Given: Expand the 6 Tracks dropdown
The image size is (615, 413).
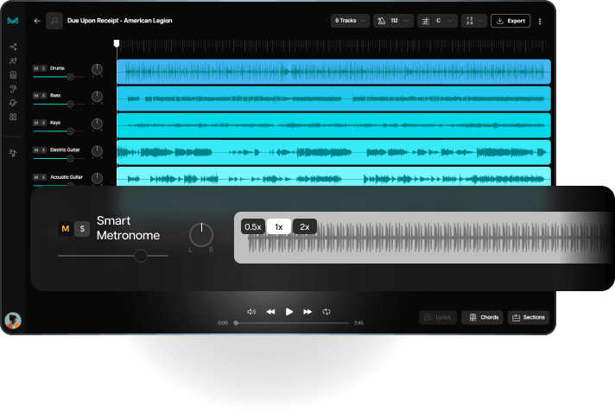Looking at the screenshot, I should coord(350,21).
